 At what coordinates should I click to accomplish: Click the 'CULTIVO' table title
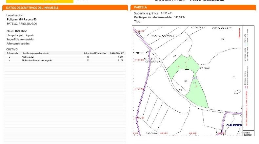12,49
